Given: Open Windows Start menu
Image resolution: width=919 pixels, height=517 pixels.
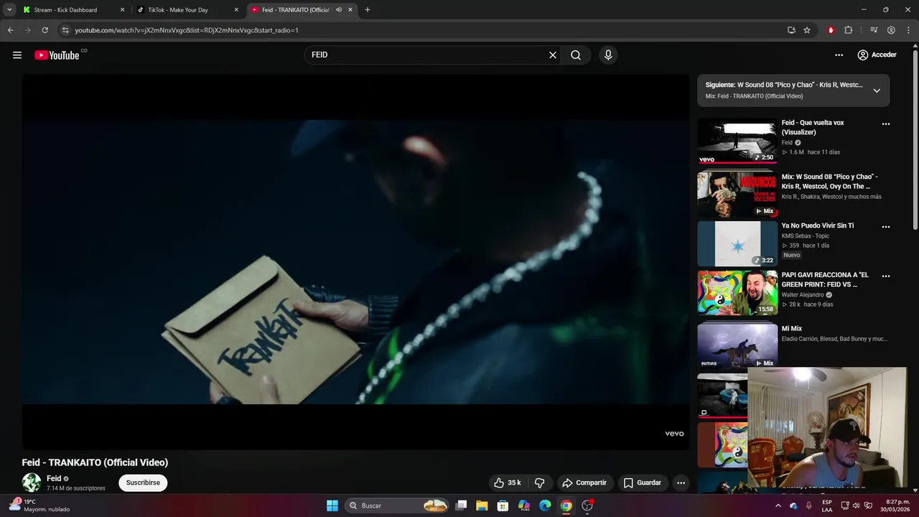Looking at the screenshot, I should pyautogui.click(x=332, y=506).
